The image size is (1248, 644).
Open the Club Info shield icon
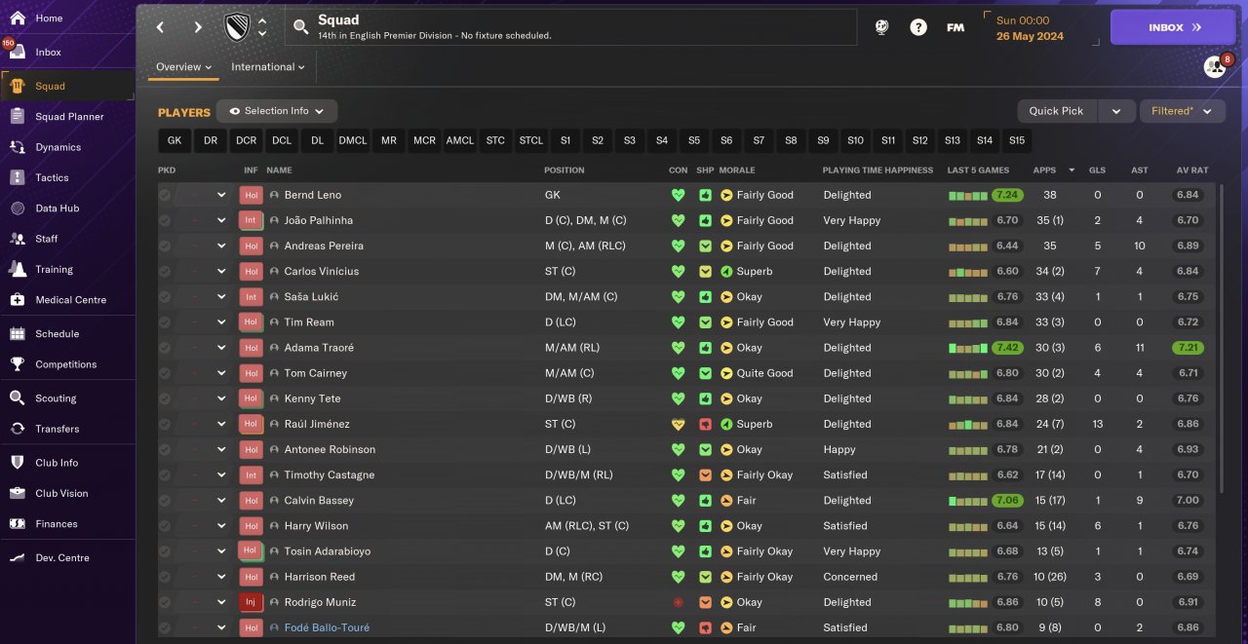coord(18,462)
